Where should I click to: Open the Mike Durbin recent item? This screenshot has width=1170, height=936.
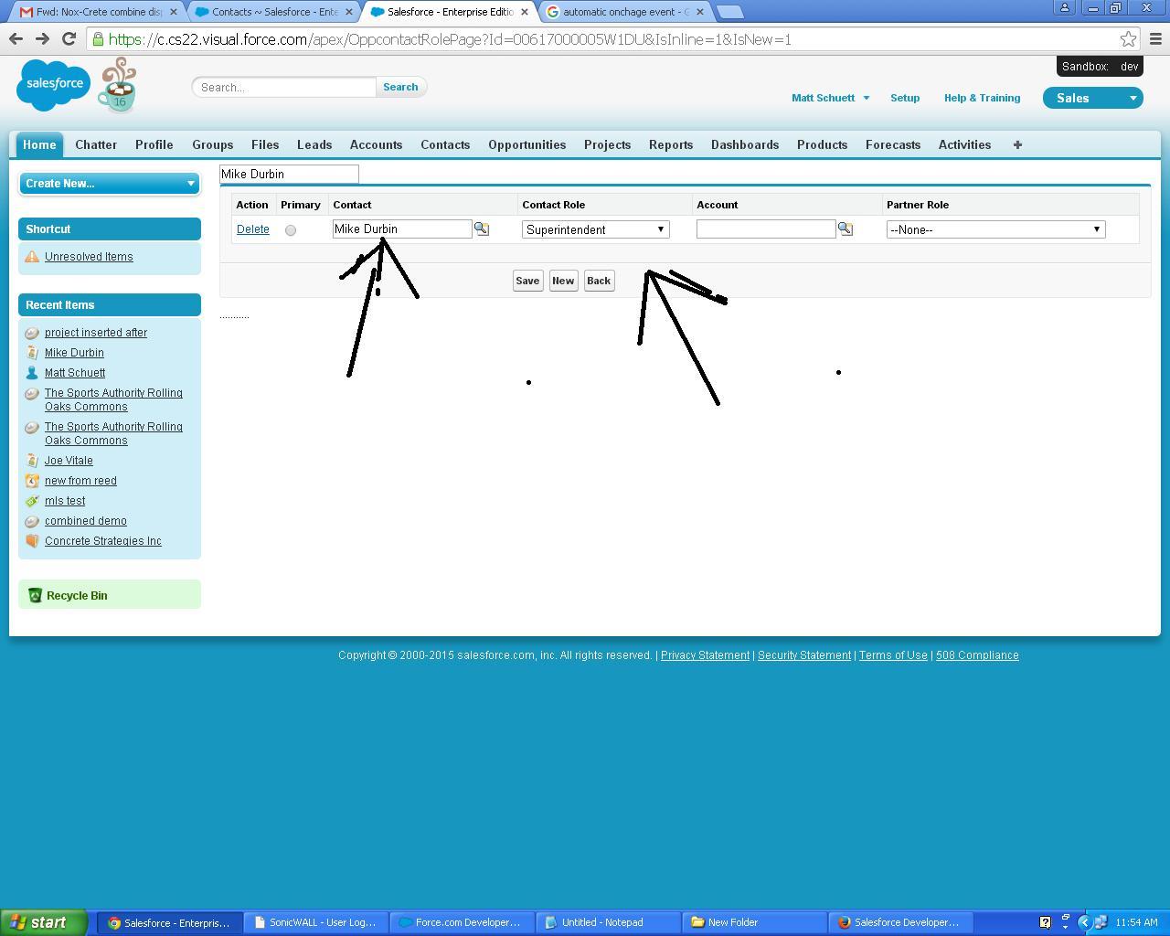click(x=74, y=353)
